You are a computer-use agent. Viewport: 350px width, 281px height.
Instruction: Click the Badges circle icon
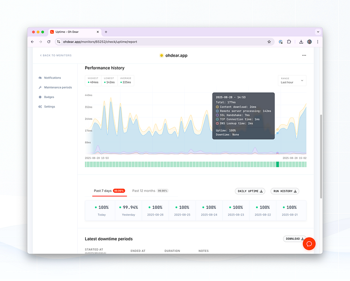pos(40,97)
